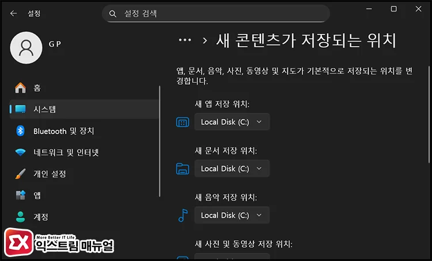Click the accounts person icon
This screenshot has width=432, height=261.
pos(20,217)
